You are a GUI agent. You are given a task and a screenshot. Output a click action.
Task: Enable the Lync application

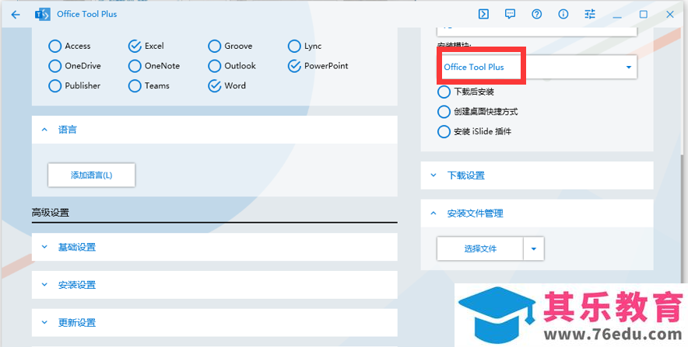point(294,46)
